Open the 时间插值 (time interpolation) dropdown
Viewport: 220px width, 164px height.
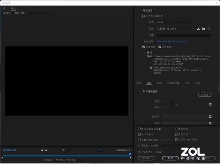tap(169, 146)
